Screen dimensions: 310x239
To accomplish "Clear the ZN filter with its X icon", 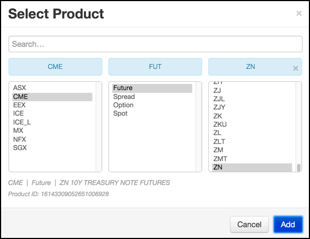I will (296, 68).
